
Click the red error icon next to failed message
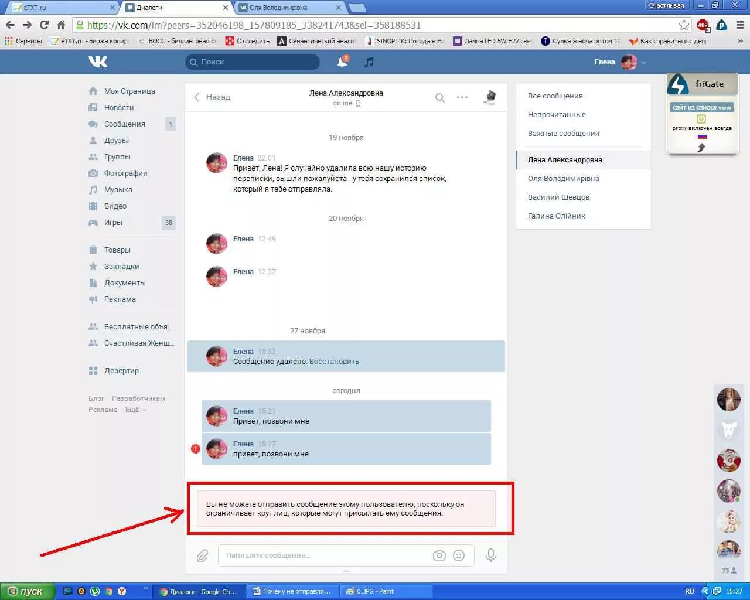[x=196, y=449]
